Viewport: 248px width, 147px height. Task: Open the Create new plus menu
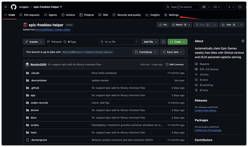231,7
